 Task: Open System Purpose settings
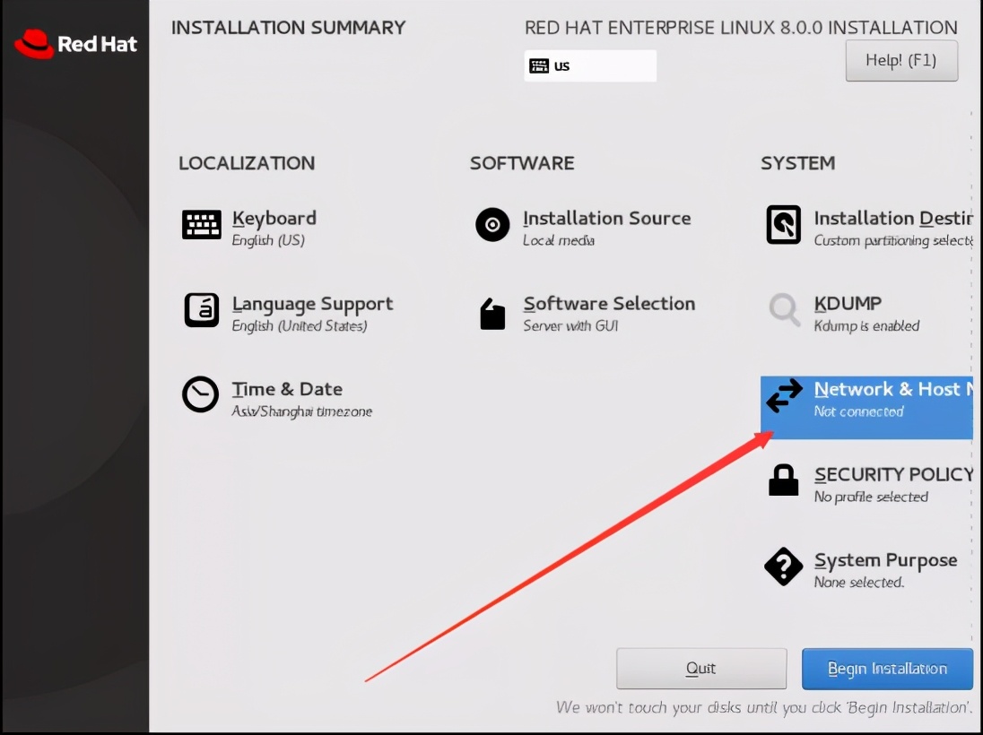(x=885, y=560)
